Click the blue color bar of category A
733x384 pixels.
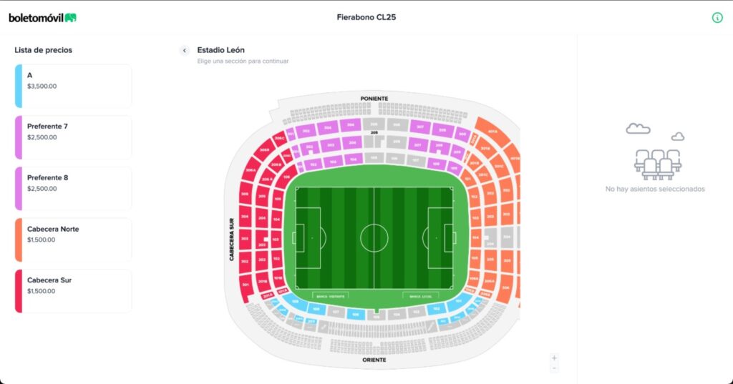tap(18, 86)
